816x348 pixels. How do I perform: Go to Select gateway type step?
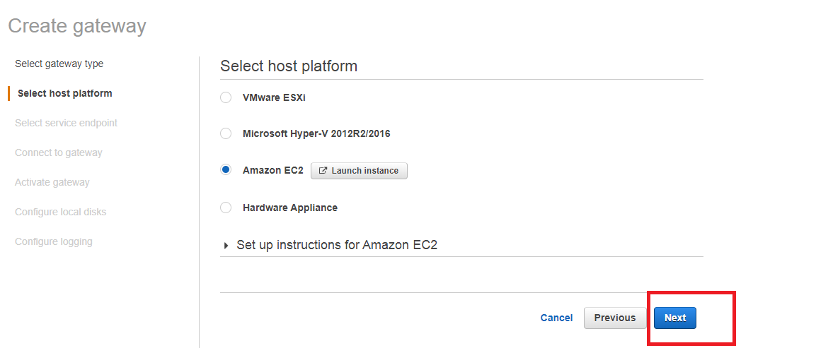[x=59, y=64]
